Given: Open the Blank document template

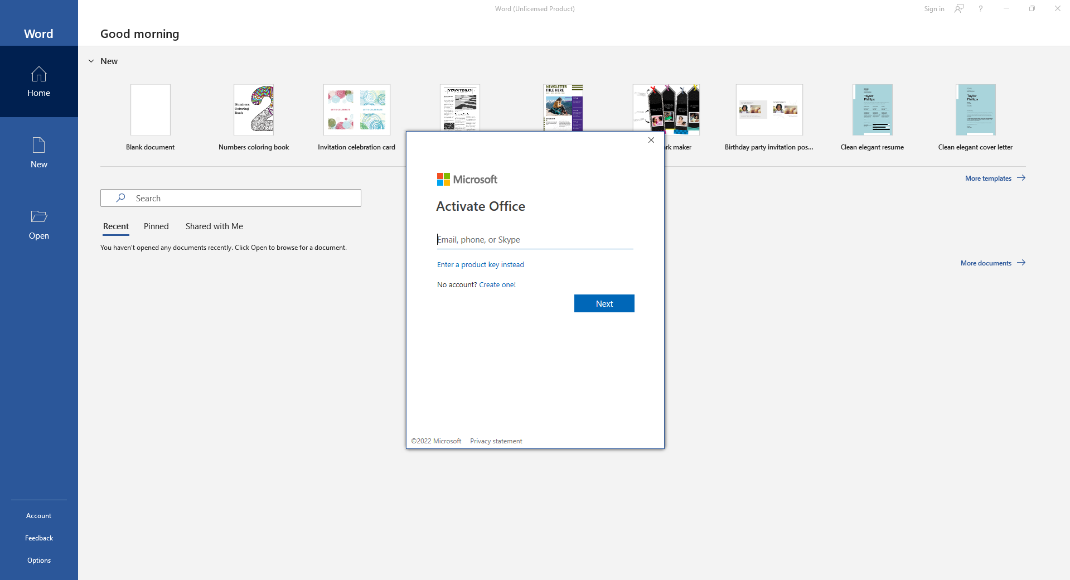Looking at the screenshot, I should pyautogui.click(x=150, y=110).
